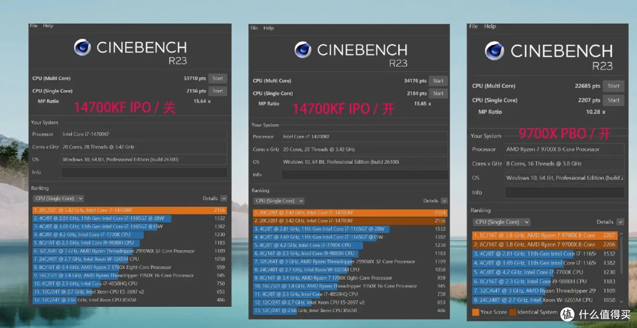This screenshot has width=637, height=328.
Task: Select i7-7700K row in the 9700X window
Action: 545,272
